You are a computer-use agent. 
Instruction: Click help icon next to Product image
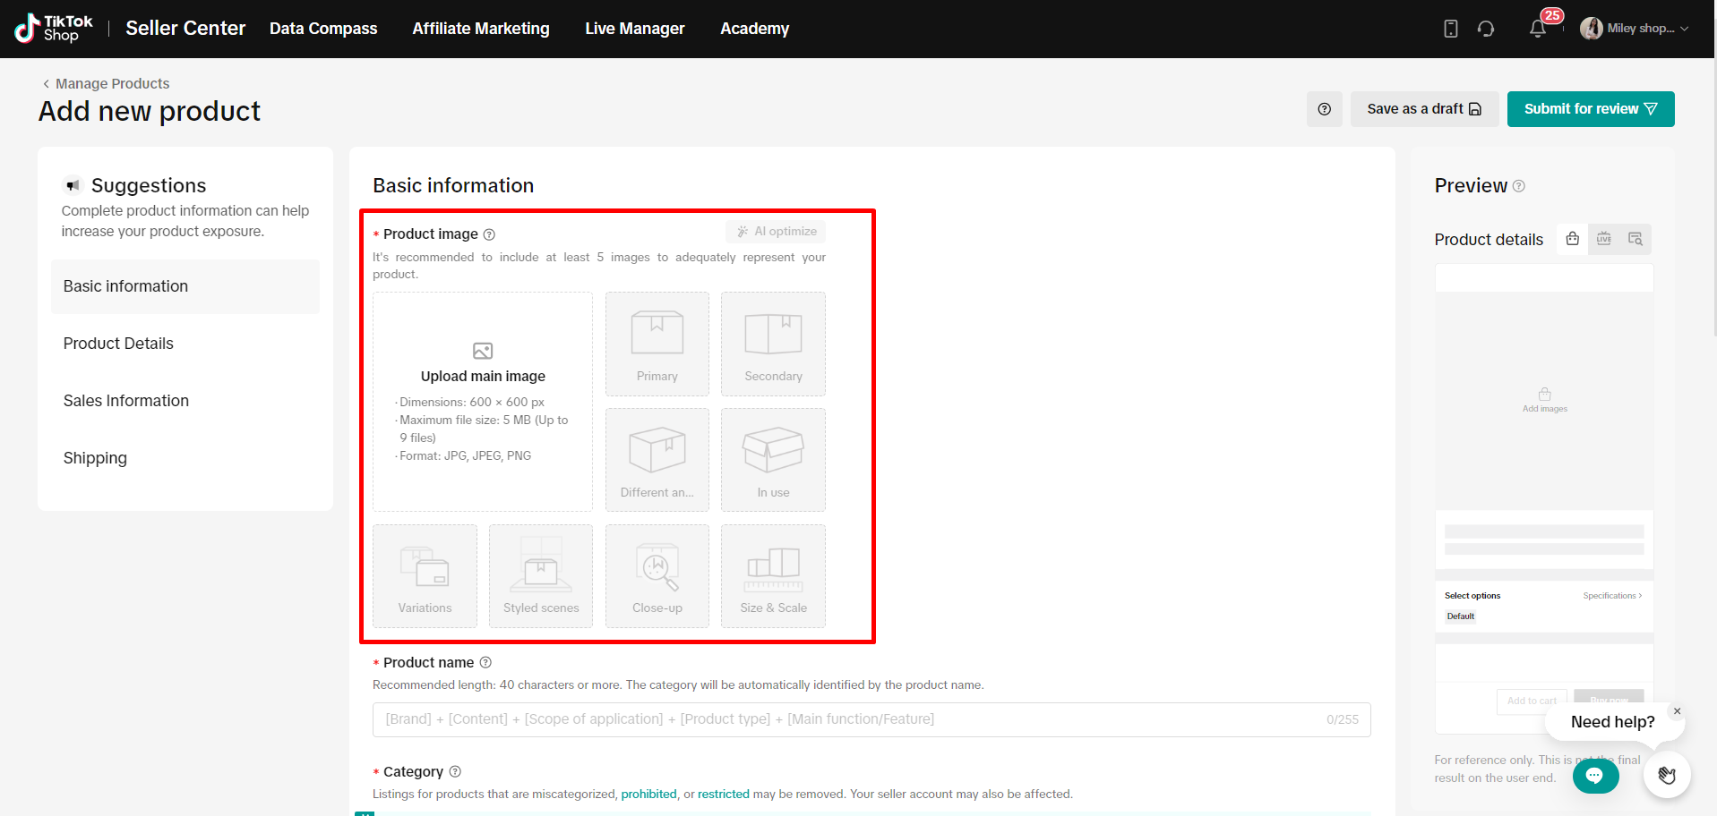(489, 234)
